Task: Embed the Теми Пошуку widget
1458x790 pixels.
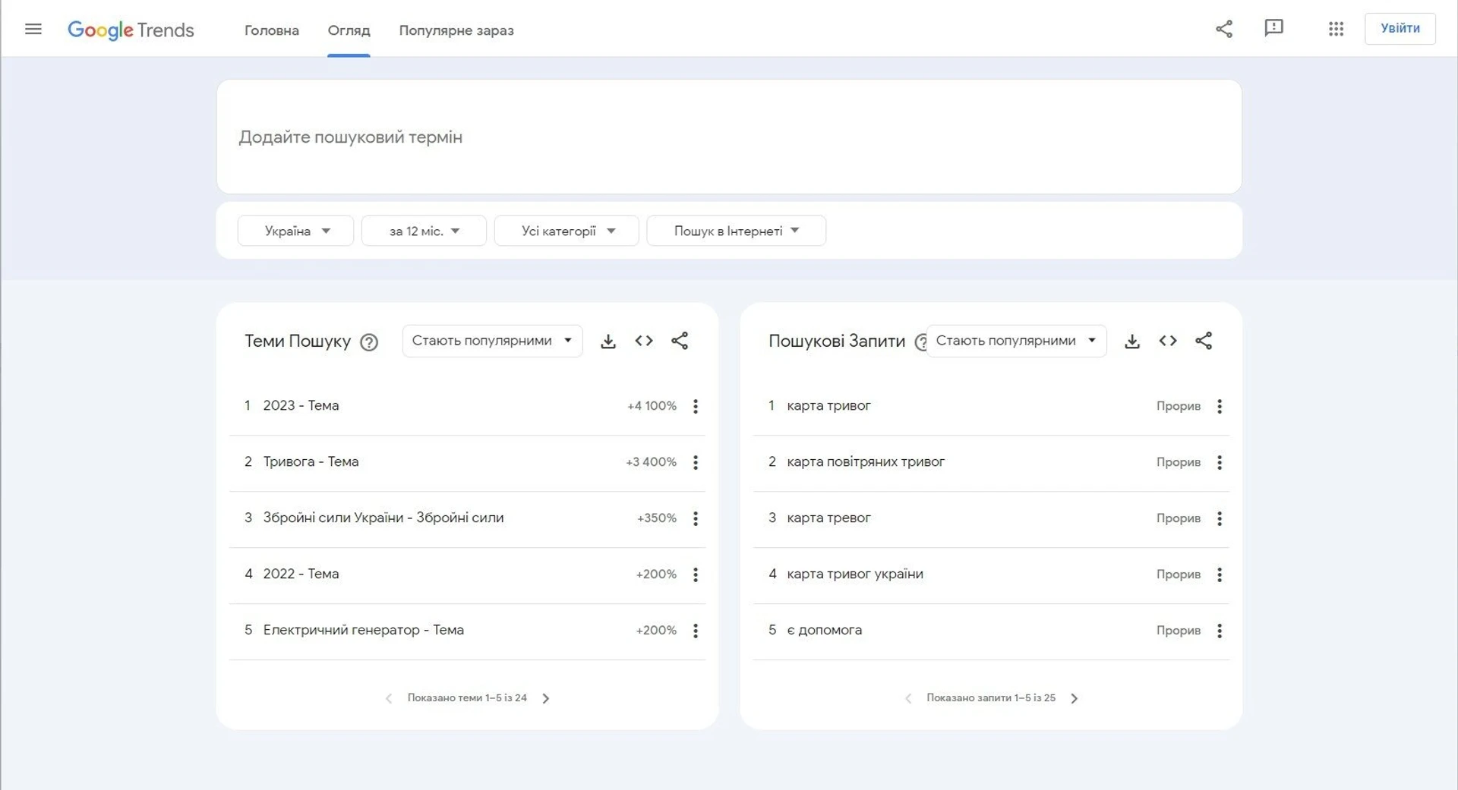Action: point(644,341)
